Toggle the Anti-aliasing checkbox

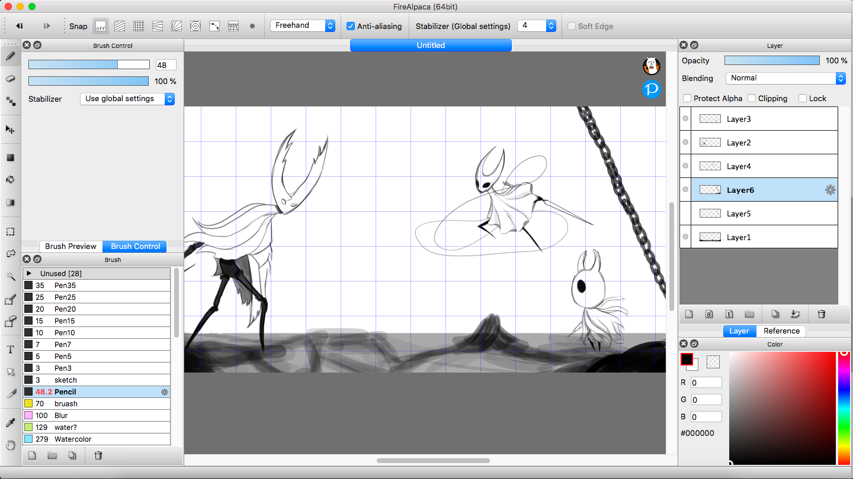click(351, 26)
